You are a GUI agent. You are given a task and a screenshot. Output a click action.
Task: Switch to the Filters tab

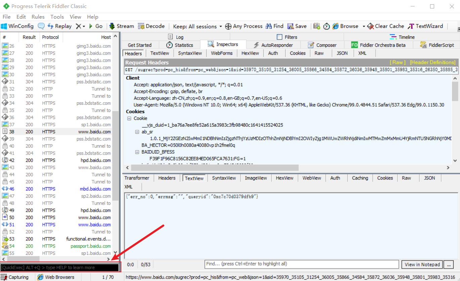pos(287,37)
